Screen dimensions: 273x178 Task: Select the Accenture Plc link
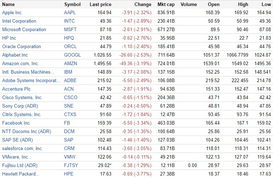(x=16, y=89)
